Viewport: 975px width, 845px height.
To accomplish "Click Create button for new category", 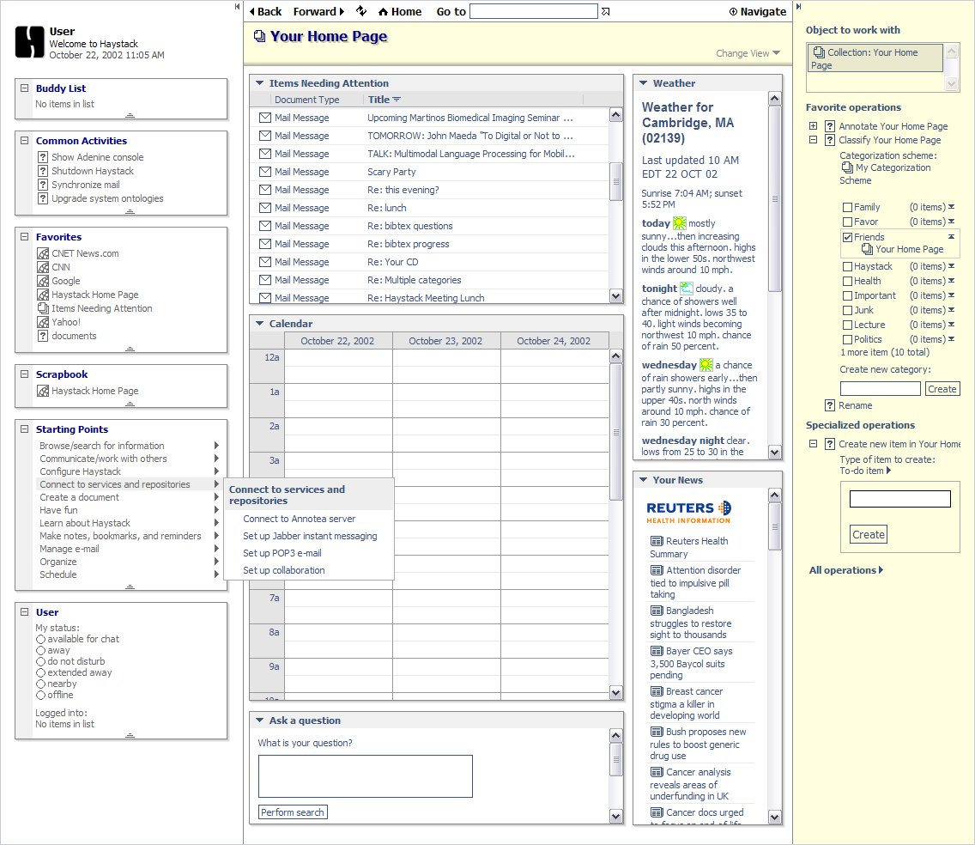I will coord(942,389).
